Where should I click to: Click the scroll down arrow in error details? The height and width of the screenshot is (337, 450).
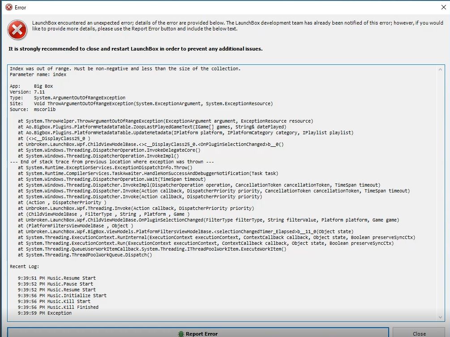pos(440,317)
